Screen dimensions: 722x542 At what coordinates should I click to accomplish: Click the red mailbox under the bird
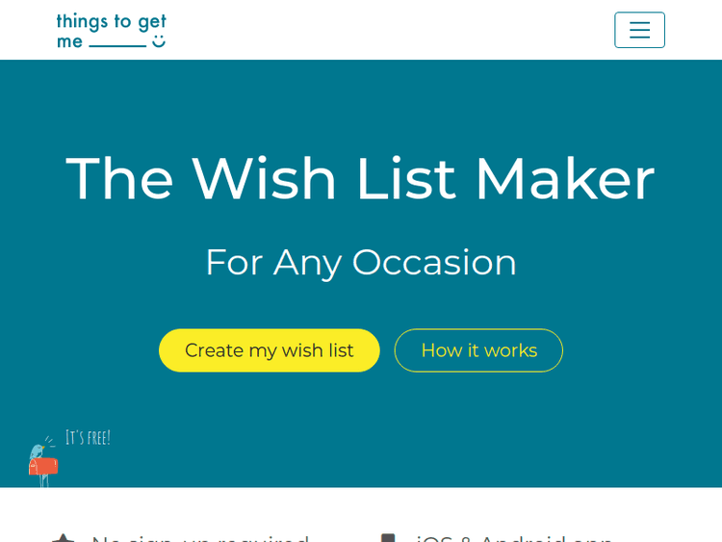tap(43, 467)
